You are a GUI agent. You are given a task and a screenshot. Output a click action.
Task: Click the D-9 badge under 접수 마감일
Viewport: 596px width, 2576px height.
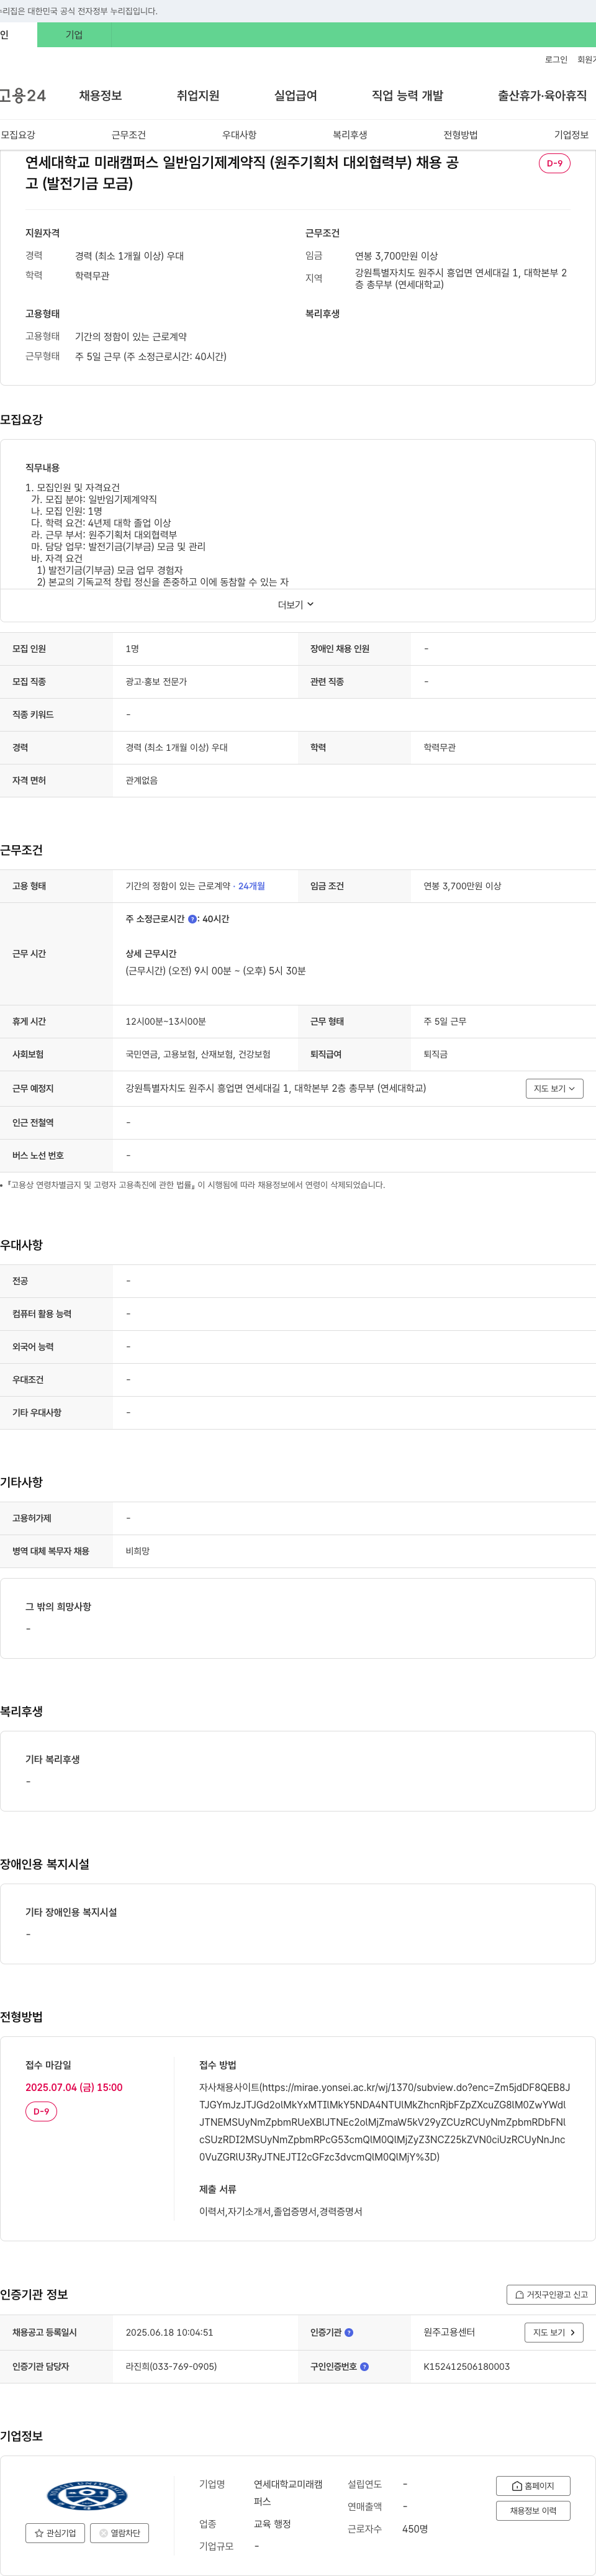pyautogui.click(x=41, y=2111)
